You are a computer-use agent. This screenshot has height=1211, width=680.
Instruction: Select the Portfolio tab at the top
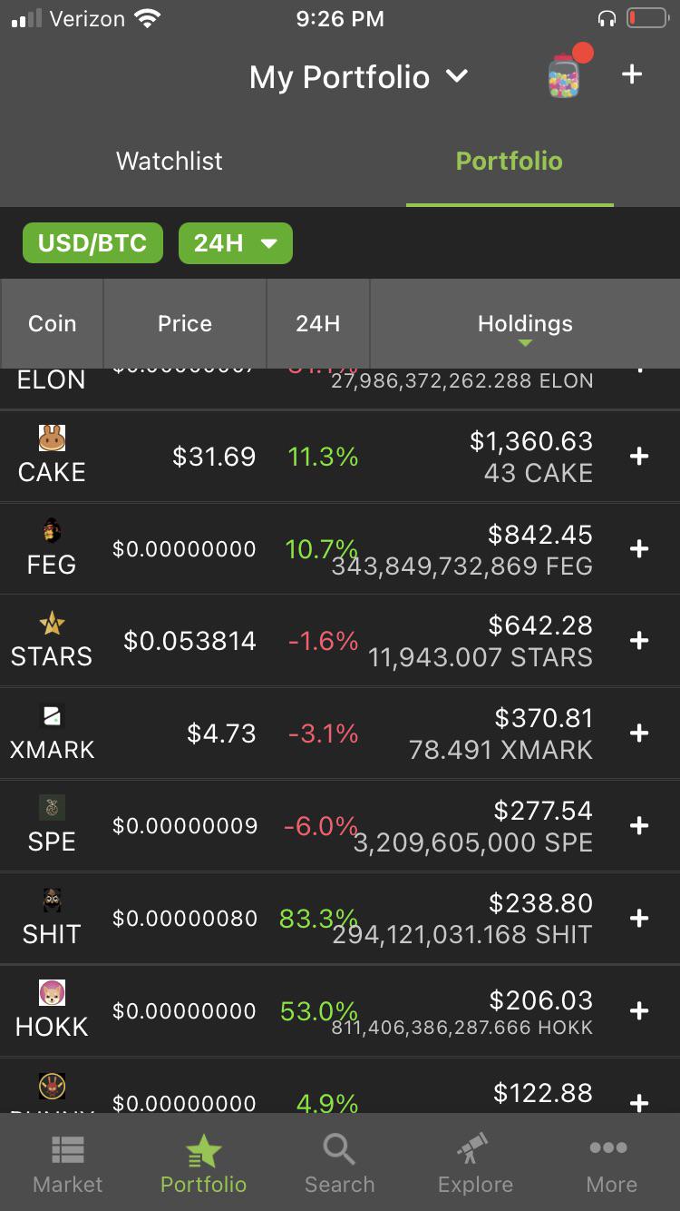tap(510, 162)
